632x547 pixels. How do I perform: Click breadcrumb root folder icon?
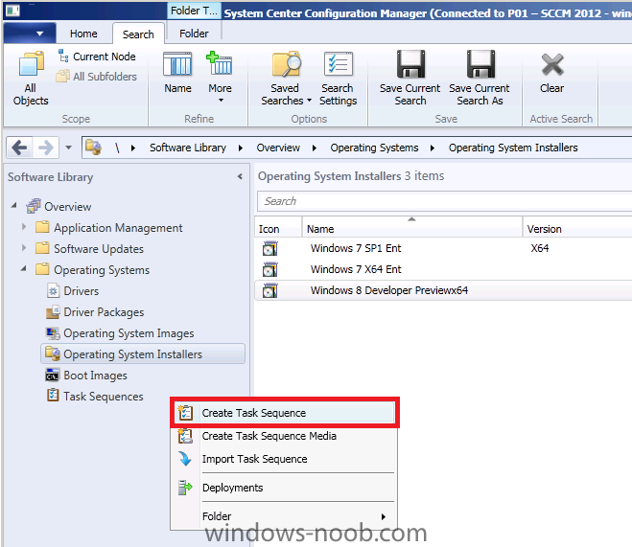tap(94, 148)
